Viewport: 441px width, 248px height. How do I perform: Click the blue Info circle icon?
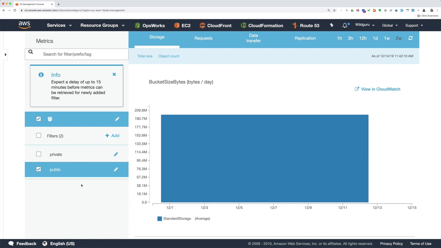[x=41, y=75]
